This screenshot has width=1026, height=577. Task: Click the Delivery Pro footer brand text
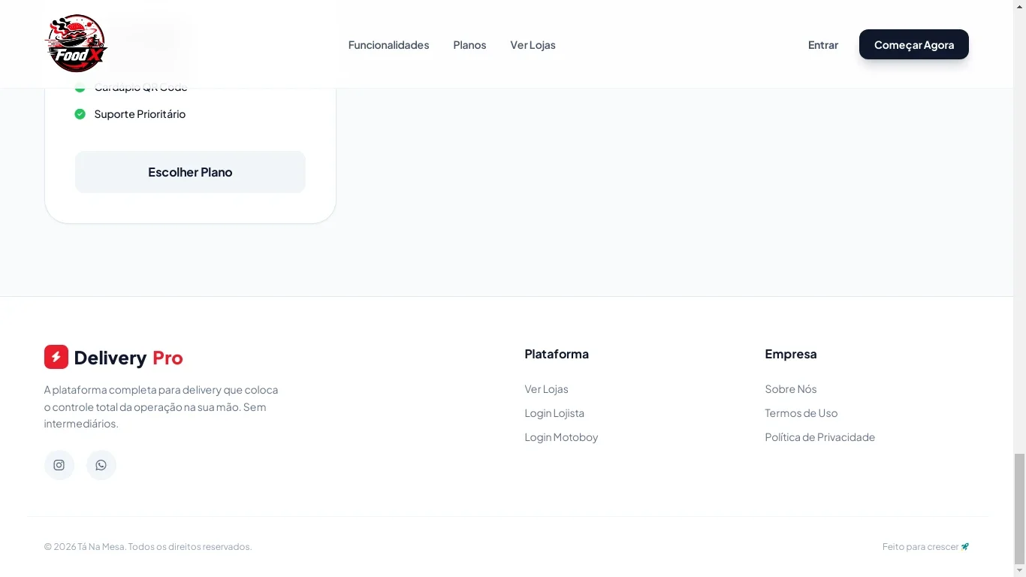pyautogui.click(x=128, y=358)
